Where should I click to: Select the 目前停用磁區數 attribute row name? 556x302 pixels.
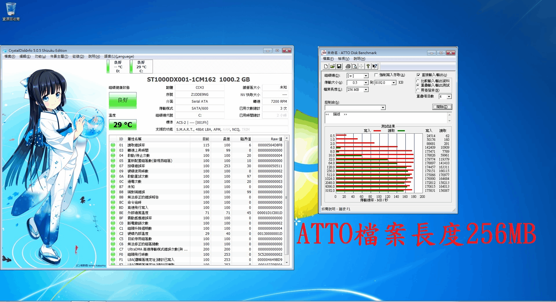click(x=140, y=239)
